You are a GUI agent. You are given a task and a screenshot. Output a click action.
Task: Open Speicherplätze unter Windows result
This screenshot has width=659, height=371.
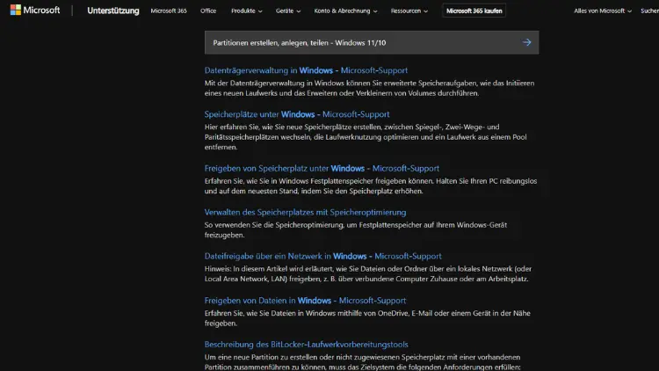click(297, 114)
